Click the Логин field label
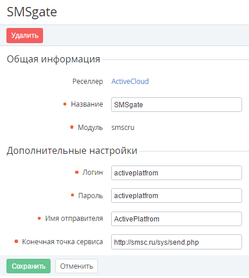Viewport: 249px width, 278px height. point(93,173)
